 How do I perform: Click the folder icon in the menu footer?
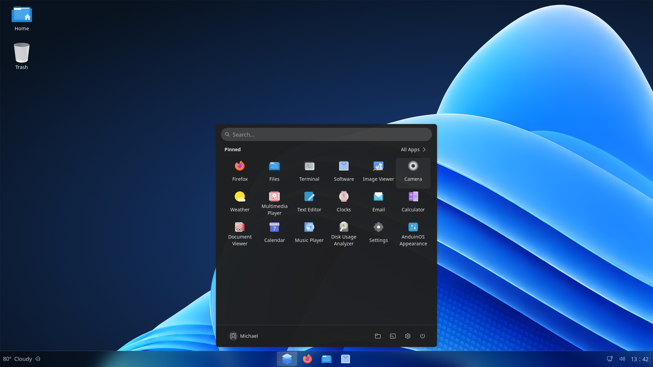(378, 336)
